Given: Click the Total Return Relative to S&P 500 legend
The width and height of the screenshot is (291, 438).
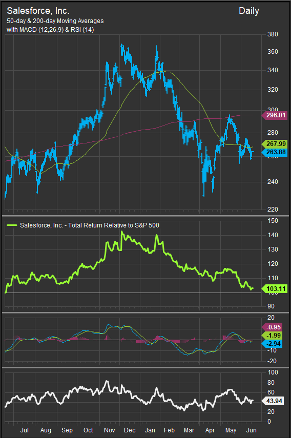Looking at the screenshot, I should (90, 225).
